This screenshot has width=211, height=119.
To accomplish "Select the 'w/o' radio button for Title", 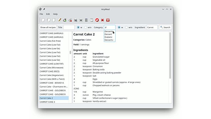I will pyautogui.click(x=86, y=27).
